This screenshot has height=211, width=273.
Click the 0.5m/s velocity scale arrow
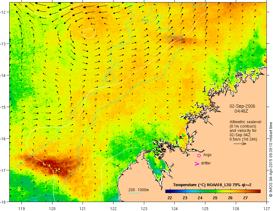pos(240,144)
